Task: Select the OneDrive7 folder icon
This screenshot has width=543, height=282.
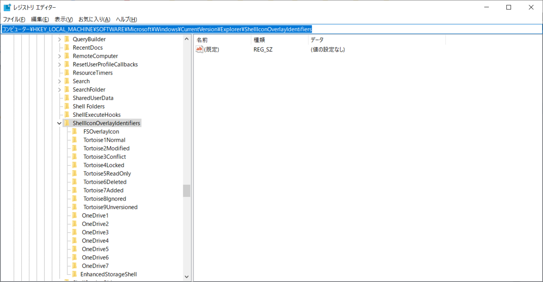Action: [x=75, y=266]
